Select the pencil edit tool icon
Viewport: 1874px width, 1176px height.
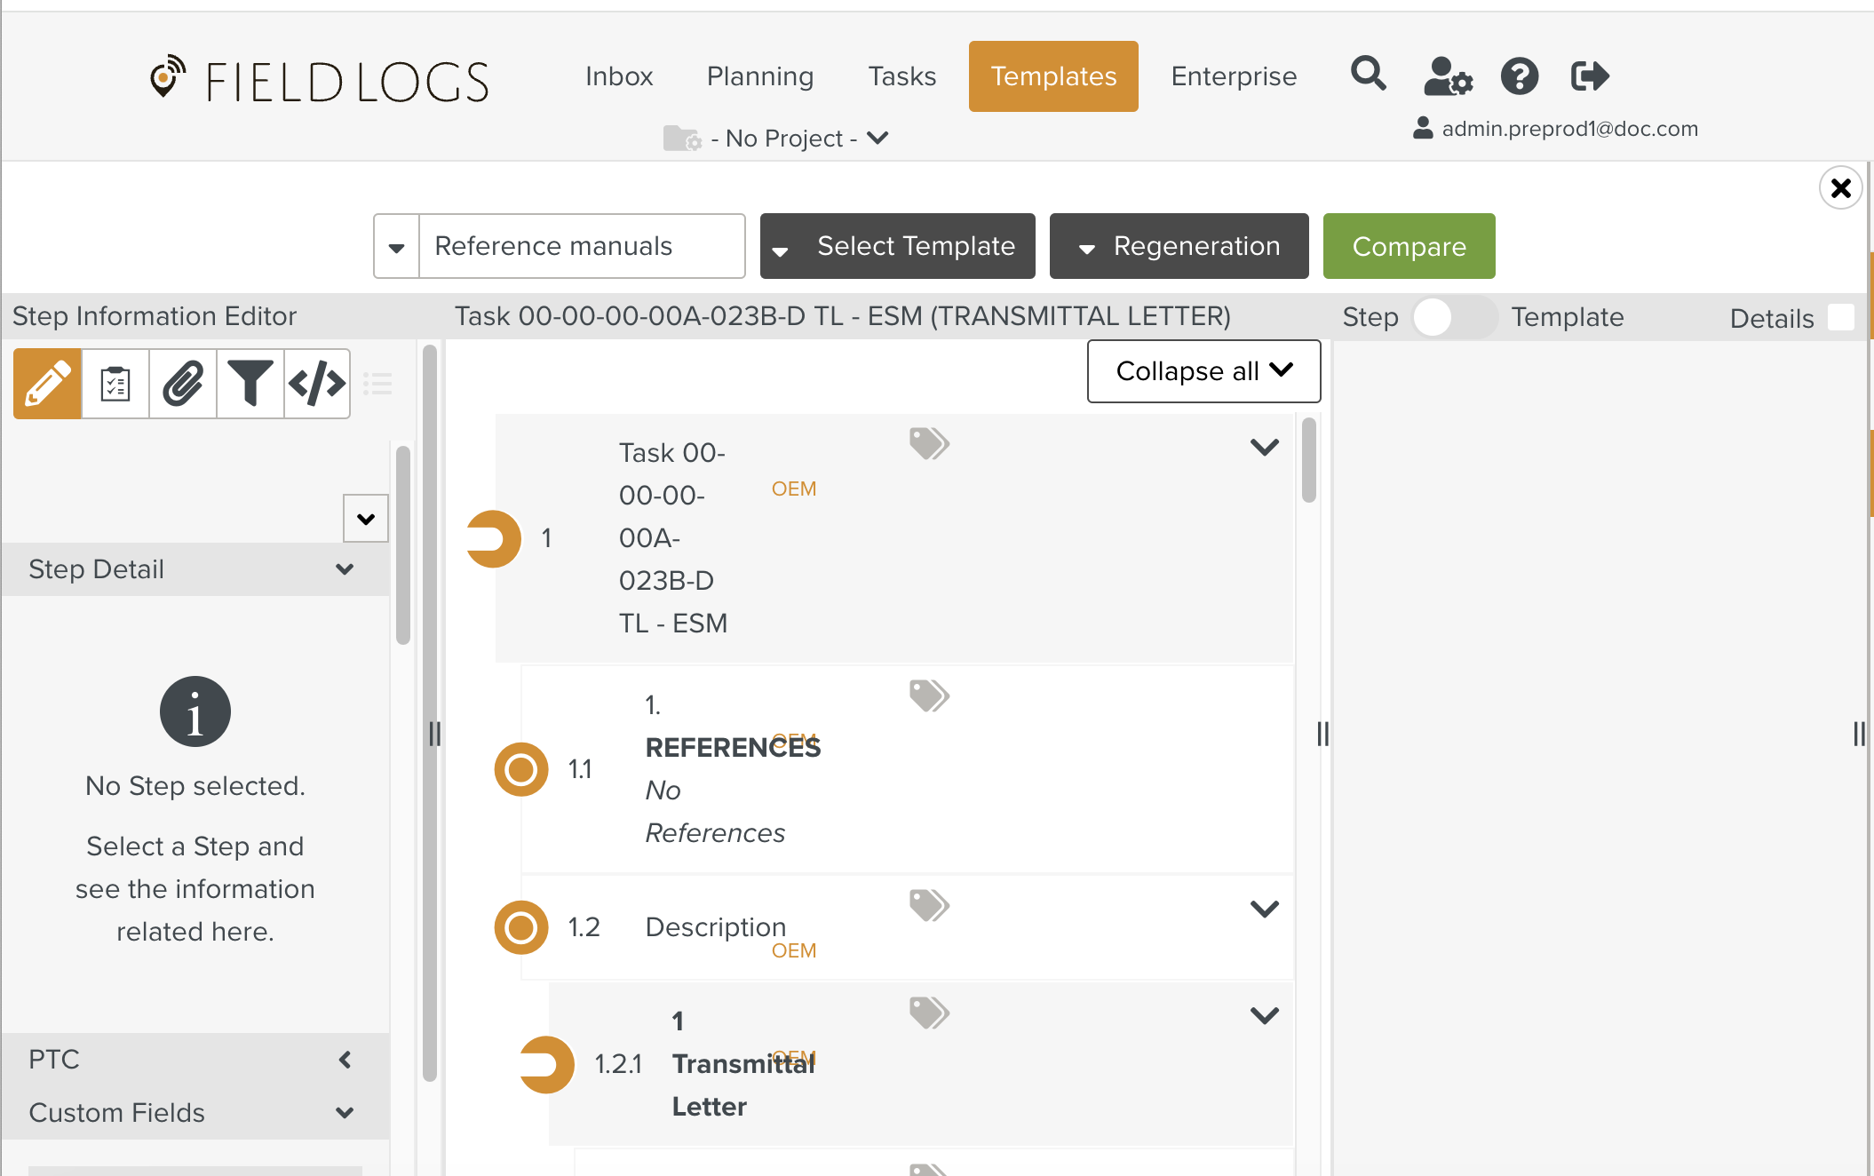click(x=48, y=384)
